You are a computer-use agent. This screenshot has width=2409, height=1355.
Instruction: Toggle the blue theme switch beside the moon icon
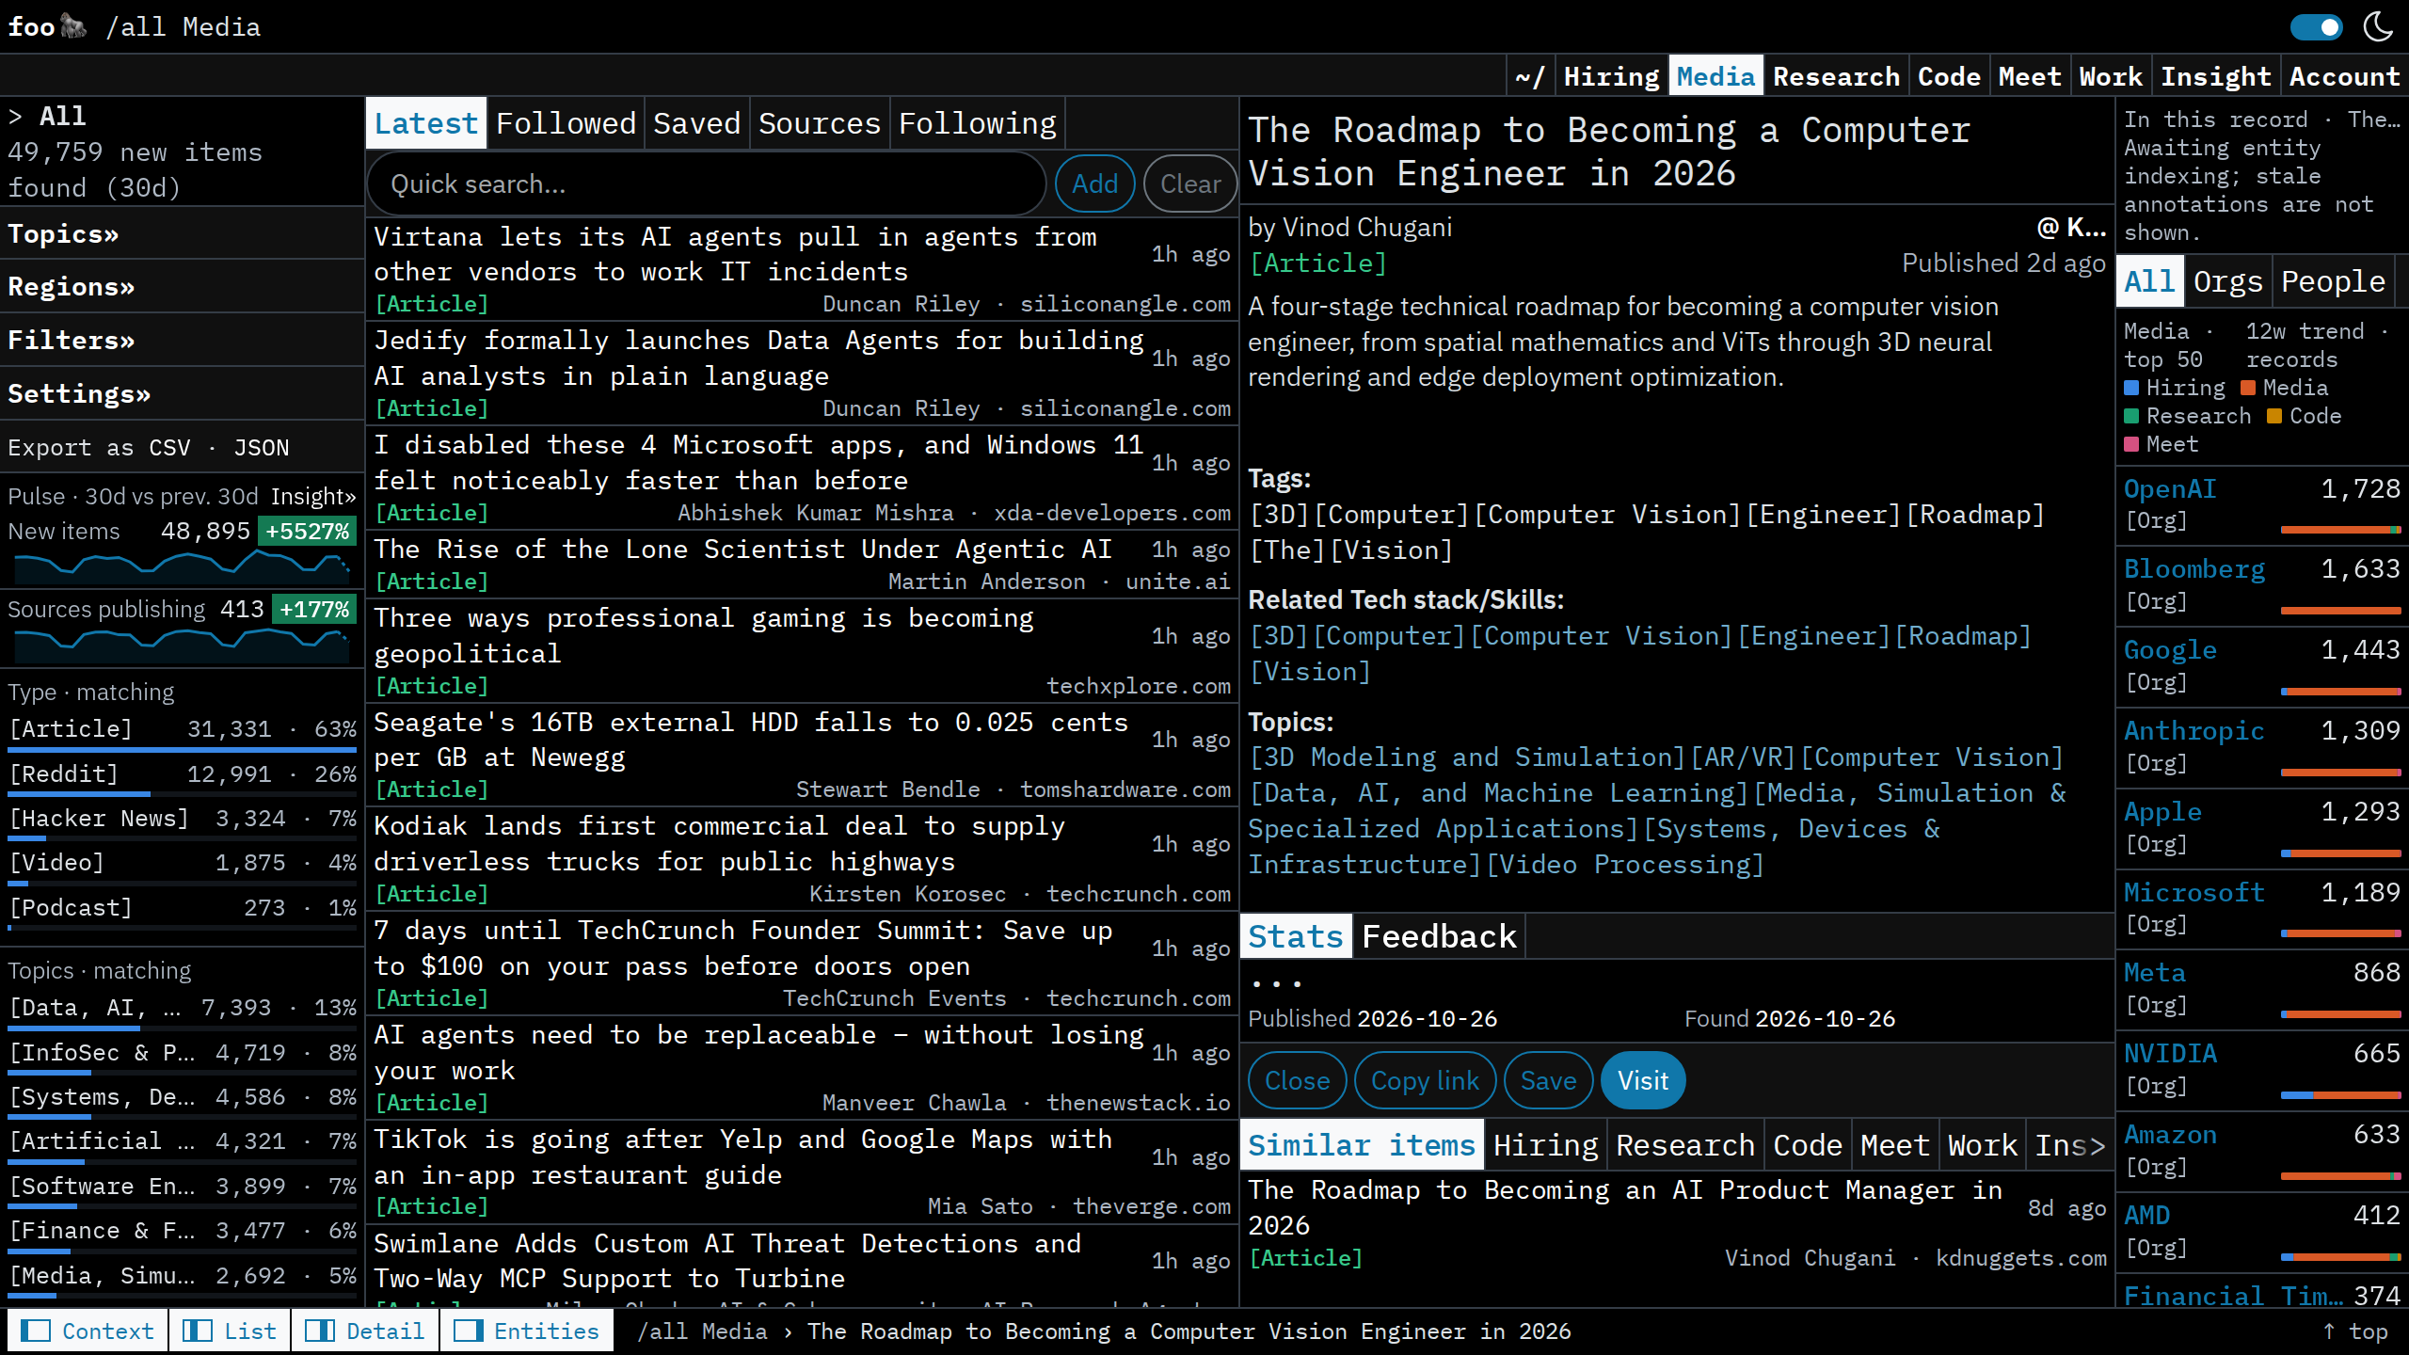pyautogui.click(x=2316, y=27)
